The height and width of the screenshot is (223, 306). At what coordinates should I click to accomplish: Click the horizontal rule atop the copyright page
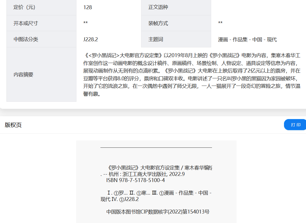tap(156, 147)
